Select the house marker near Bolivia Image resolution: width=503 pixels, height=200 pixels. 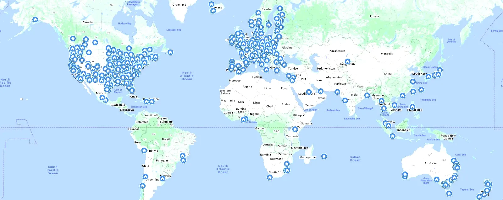point(144,150)
